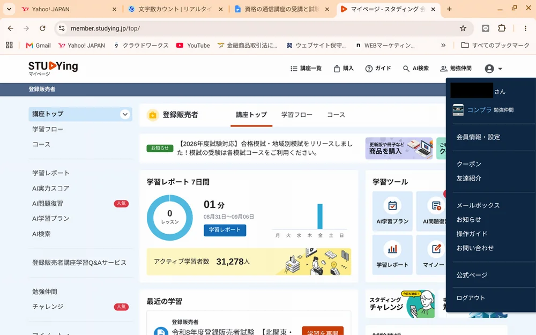Select 友達紹介 in account menu
Image resolution: width=536 pixels, height=335 pixels.
tap(468, 178)
